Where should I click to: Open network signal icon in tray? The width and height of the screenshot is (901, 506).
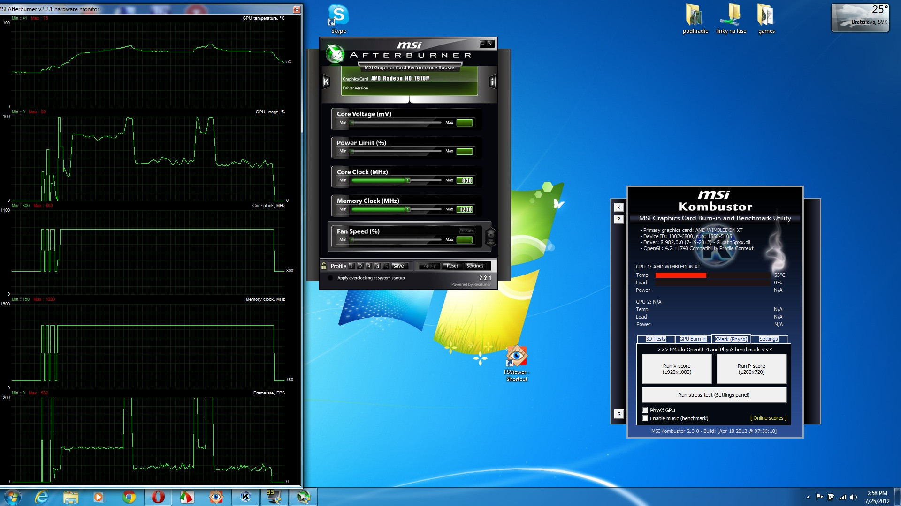coord(842,497)
